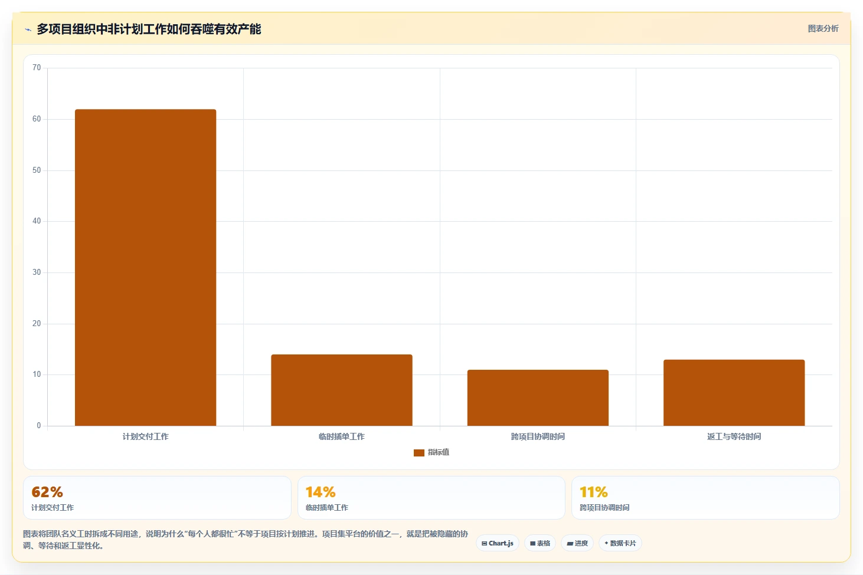
Task: Click the 14% data card value
Action: coord(321,492)
